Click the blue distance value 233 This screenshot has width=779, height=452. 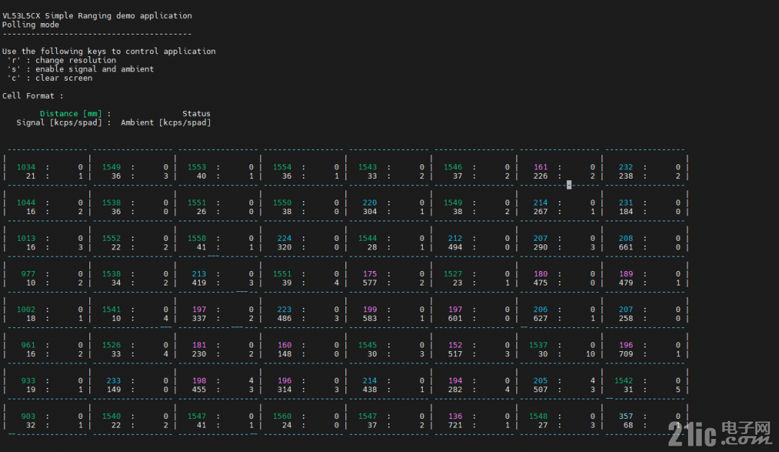(113, 381)
